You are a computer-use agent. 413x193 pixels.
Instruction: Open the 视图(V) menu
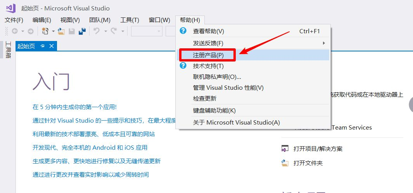pos(70,20)
